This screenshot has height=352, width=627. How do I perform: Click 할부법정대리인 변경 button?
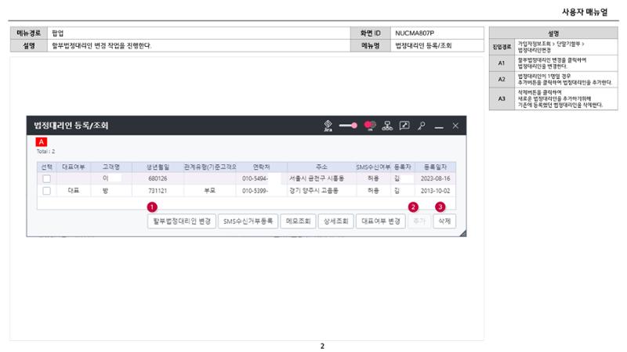pos(182,221)
